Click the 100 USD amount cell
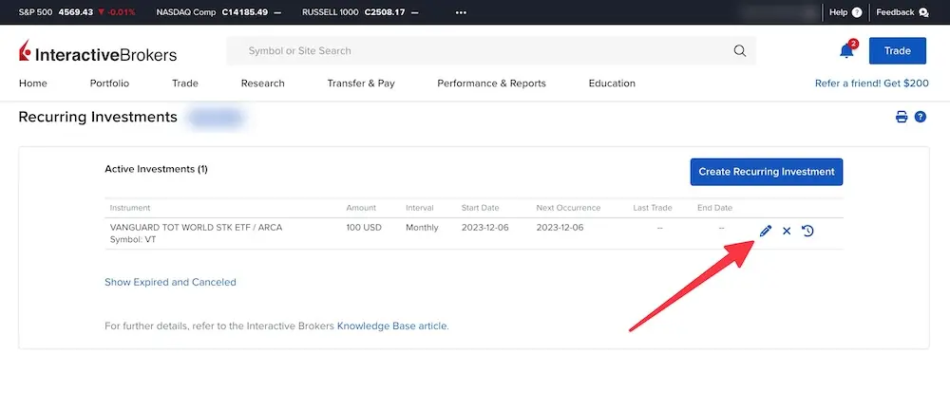950x409 pixels. pyautogui.click(x=364, y=228)
